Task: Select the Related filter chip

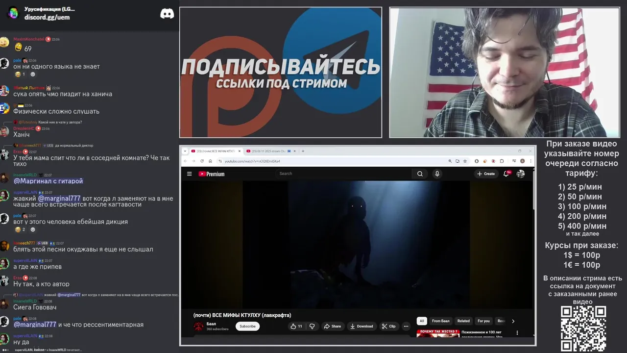Action: 463,321
